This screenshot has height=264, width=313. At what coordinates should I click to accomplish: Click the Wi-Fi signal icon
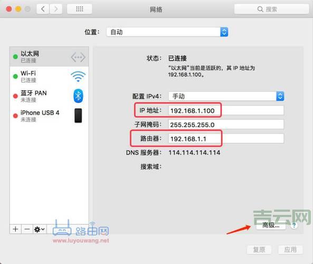pyautogui.click(x=78, y=77)
